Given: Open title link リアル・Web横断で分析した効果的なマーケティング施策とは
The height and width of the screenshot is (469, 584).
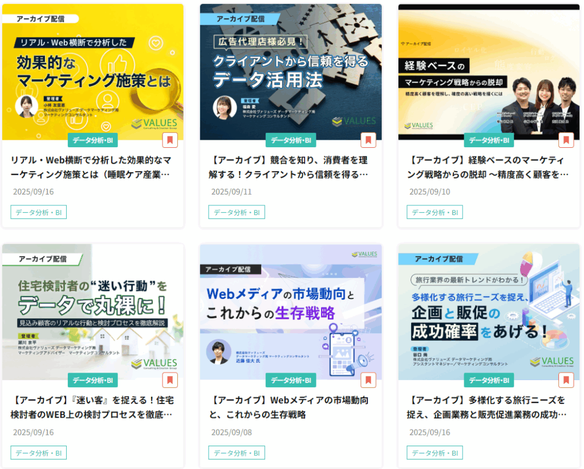Looking at the screenshot, I should pyautogui.click(x=91, y=167).
